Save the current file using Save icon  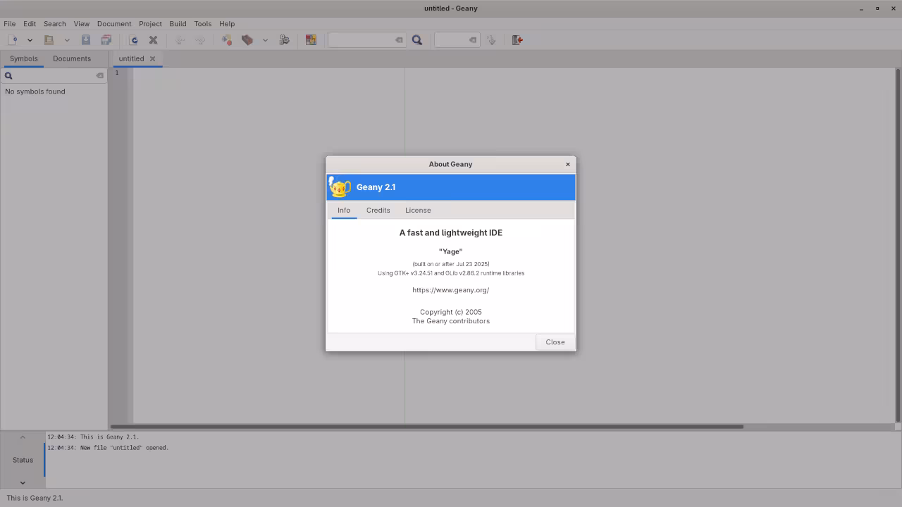(x=86, y=39)
